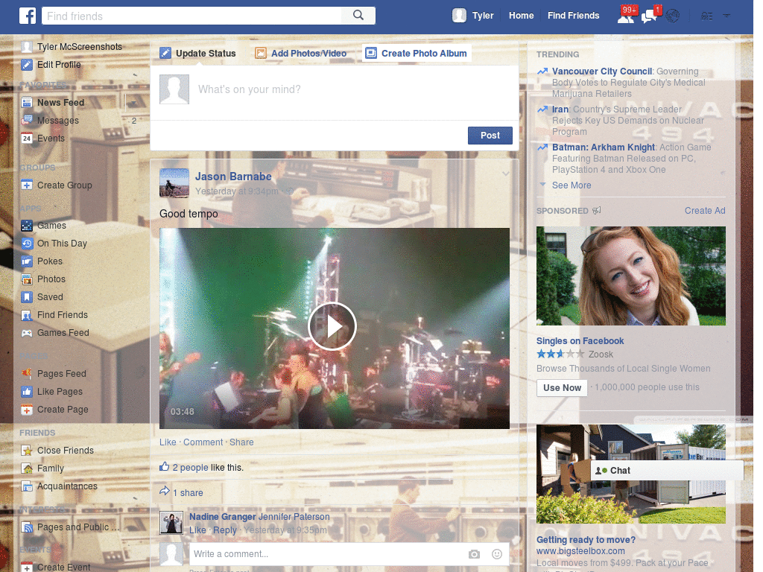
Task: Open Singles on Facebook ad title
Action: click(x=580, y=341)
